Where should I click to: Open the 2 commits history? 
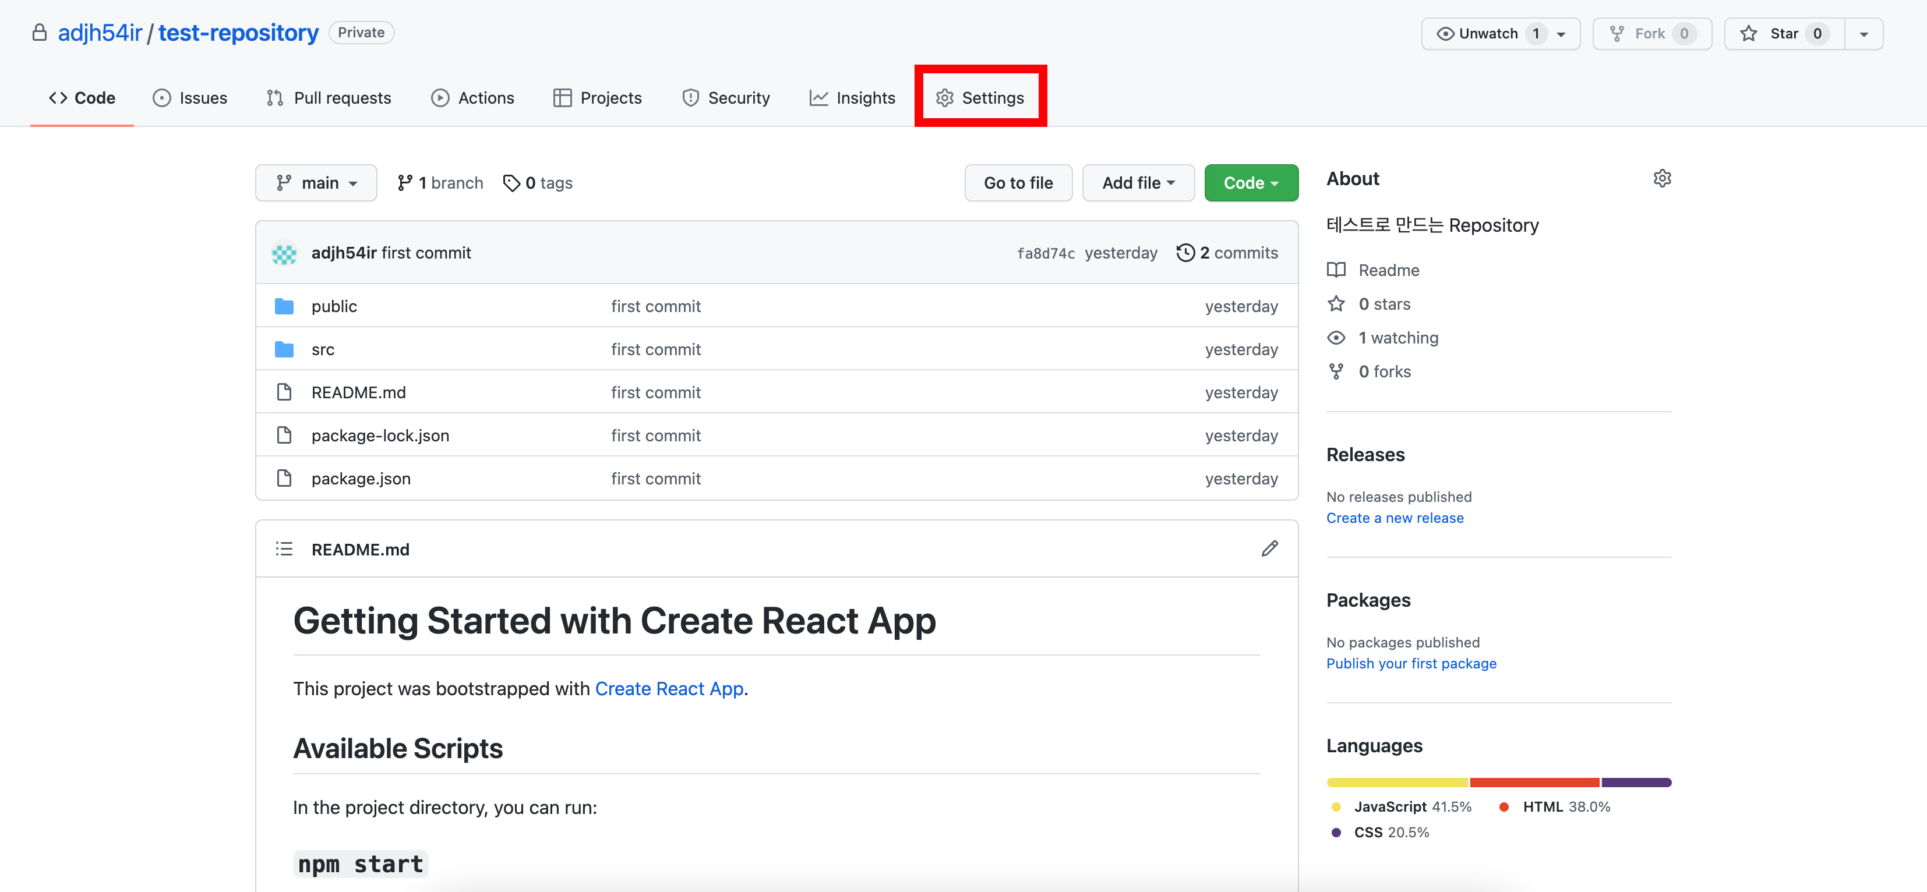click(1227, 253)
